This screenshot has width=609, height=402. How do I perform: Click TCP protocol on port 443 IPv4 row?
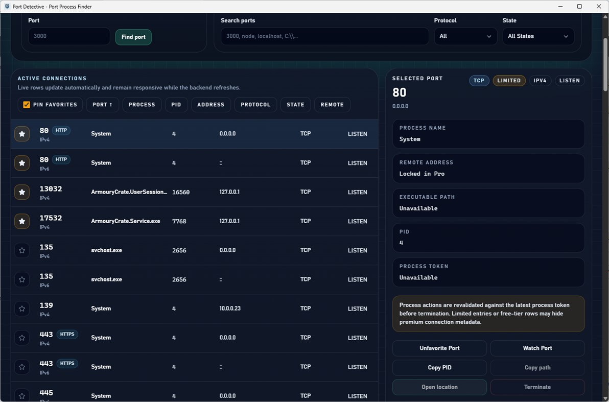[306, 338]
